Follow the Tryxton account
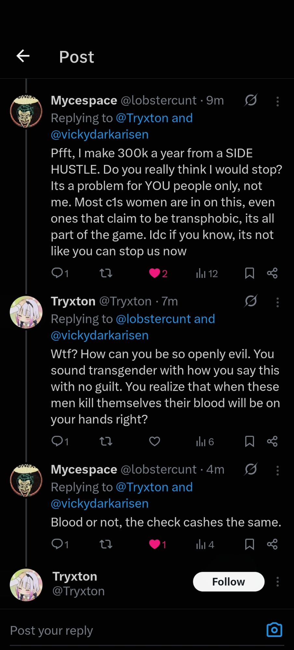 [229, 581]
